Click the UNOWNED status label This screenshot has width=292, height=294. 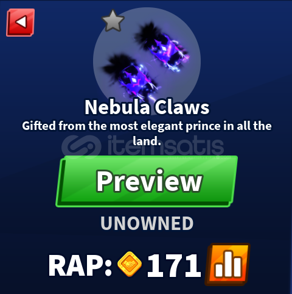coord(147,223)
